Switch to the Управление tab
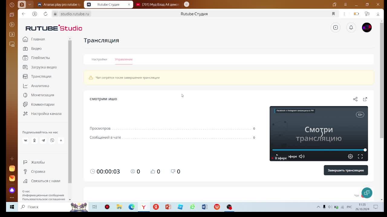Viewport: 387px width, 217px height. (124, 59)
